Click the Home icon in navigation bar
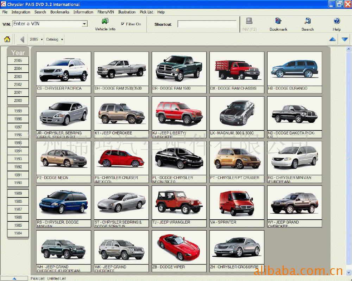The image size is (352, 281). [7, 39]
